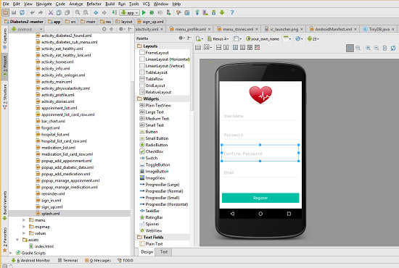
Task: Open the app run configuration dropdown
Action: [130, 12]
